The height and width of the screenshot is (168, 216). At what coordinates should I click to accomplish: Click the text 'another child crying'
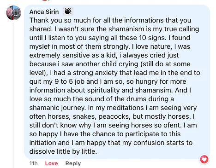coord(107,64)
